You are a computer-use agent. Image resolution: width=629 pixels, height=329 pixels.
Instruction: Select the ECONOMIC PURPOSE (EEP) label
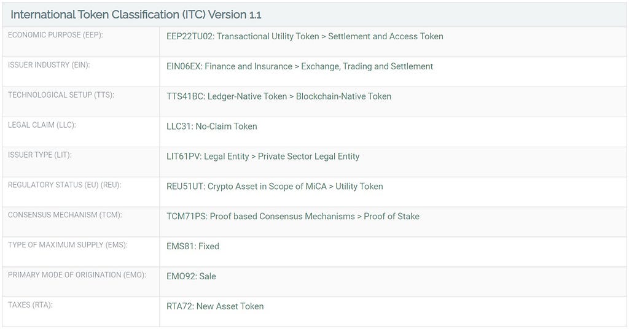pyautogui.click(x=55, y=35)
